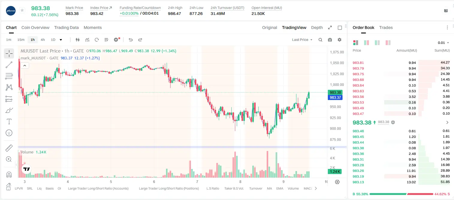
Task: Expand the 1D timeframe dropdown arrow
Action: [x=61, y=40]
